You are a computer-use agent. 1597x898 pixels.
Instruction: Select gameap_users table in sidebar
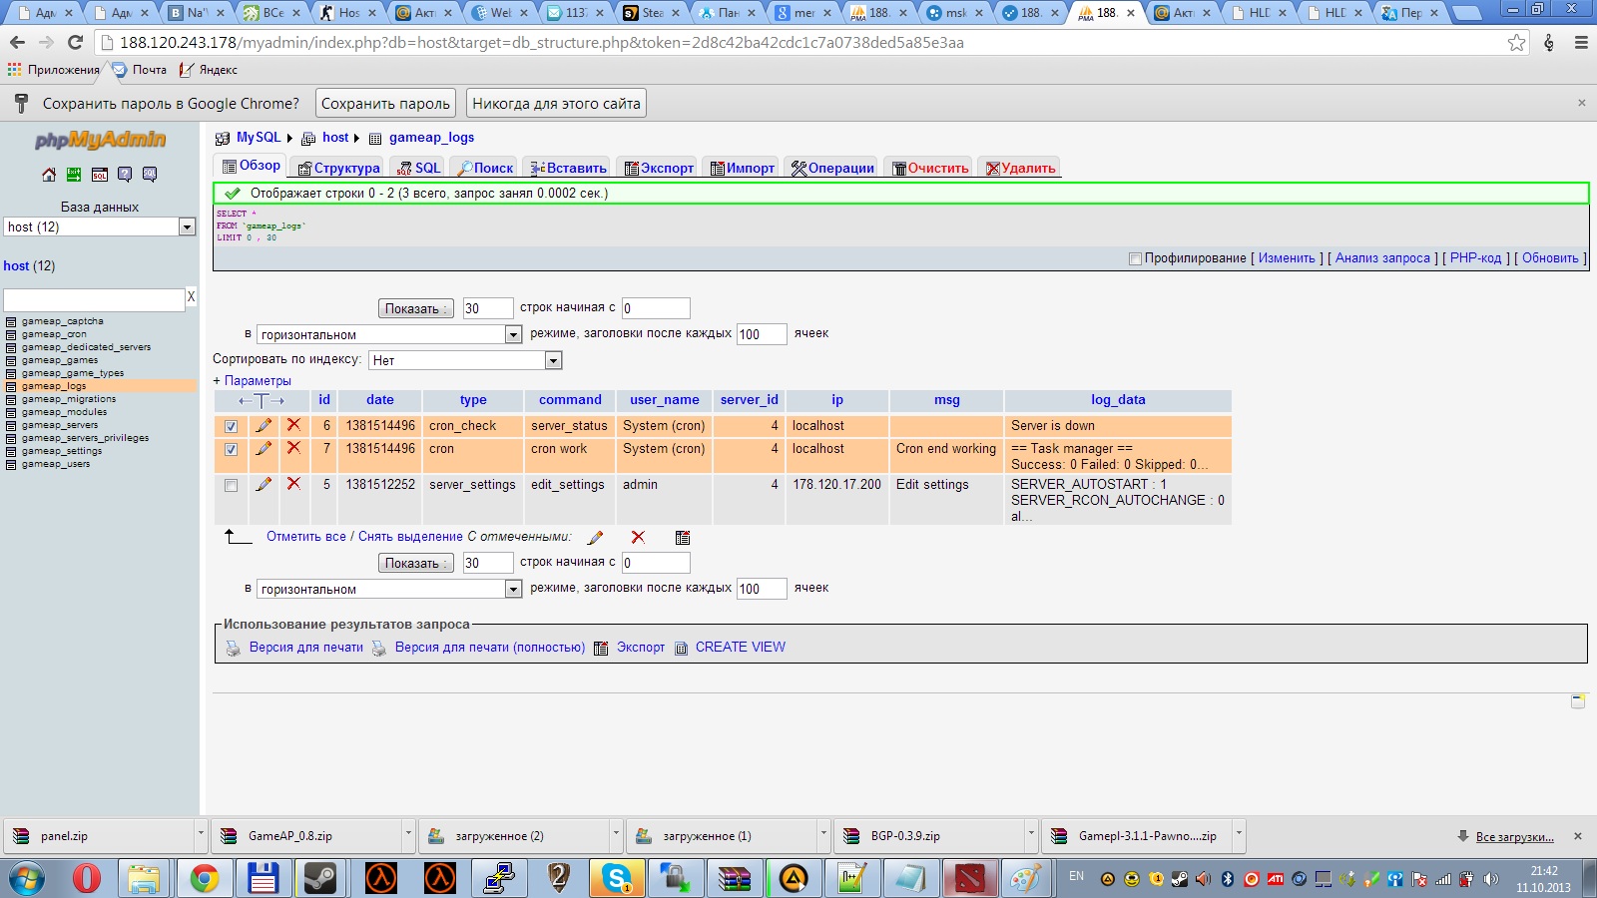pos(56,464)
